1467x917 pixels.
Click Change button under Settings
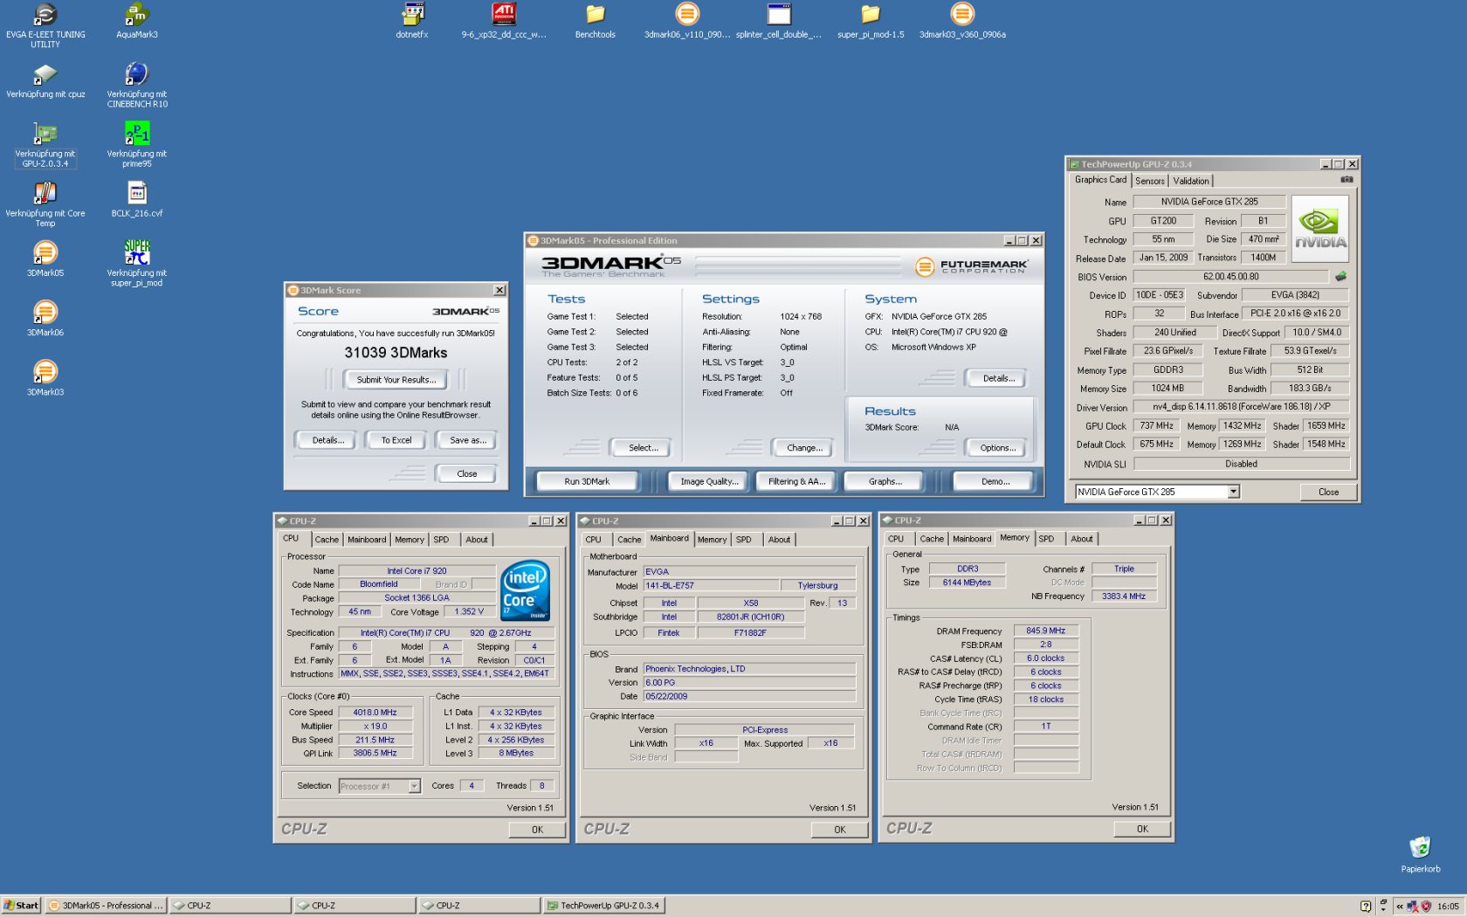[x=804, y=448]
